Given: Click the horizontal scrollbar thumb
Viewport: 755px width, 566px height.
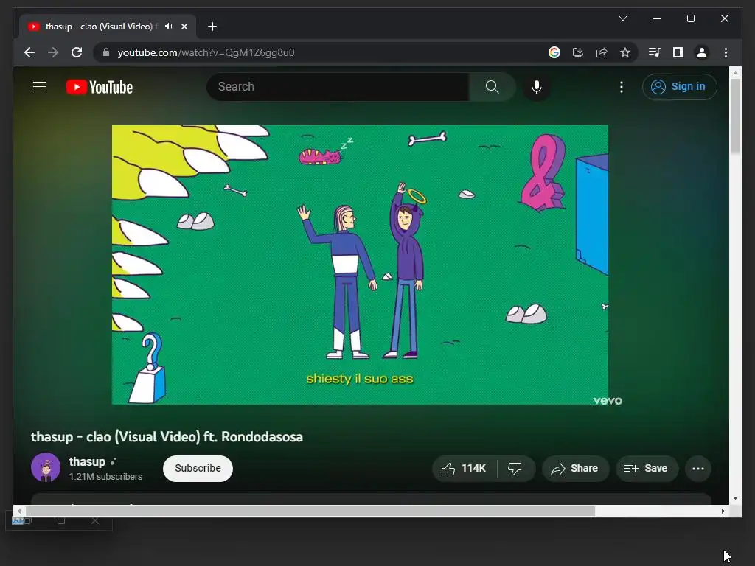Looking at the screenshot, I should [310, 511].
